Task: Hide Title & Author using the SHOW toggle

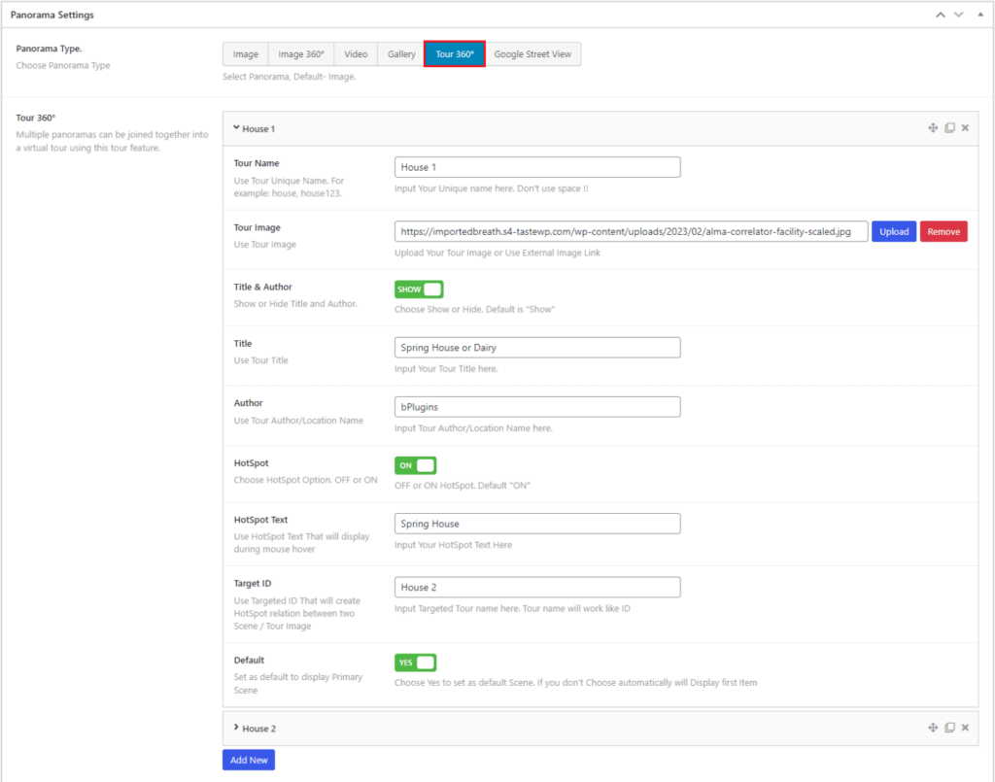Action: [418, 289]
